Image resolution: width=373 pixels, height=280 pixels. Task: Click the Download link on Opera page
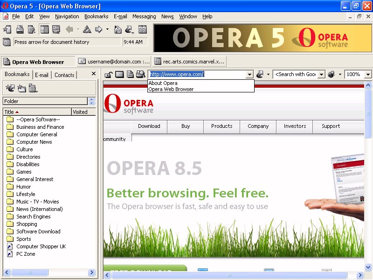(149, 126)
